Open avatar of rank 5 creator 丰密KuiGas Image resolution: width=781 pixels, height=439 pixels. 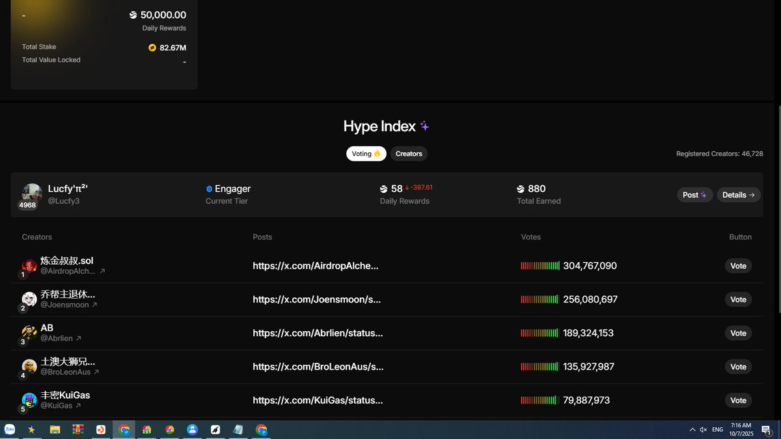(x=29, y=400)
